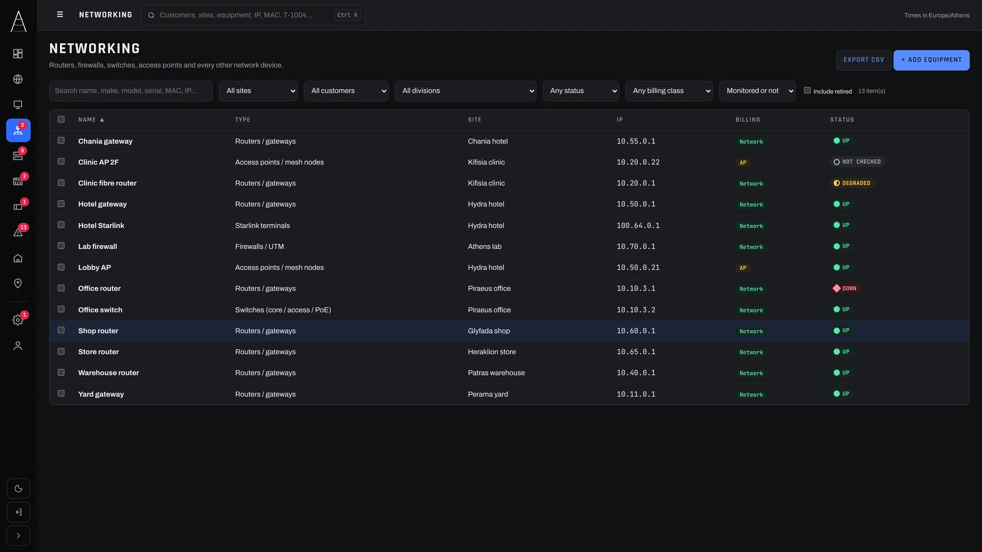Viewport: 982px width, 552px height.
Task: Open the servers icon with badge 8
Action: [x=18, y=156]
